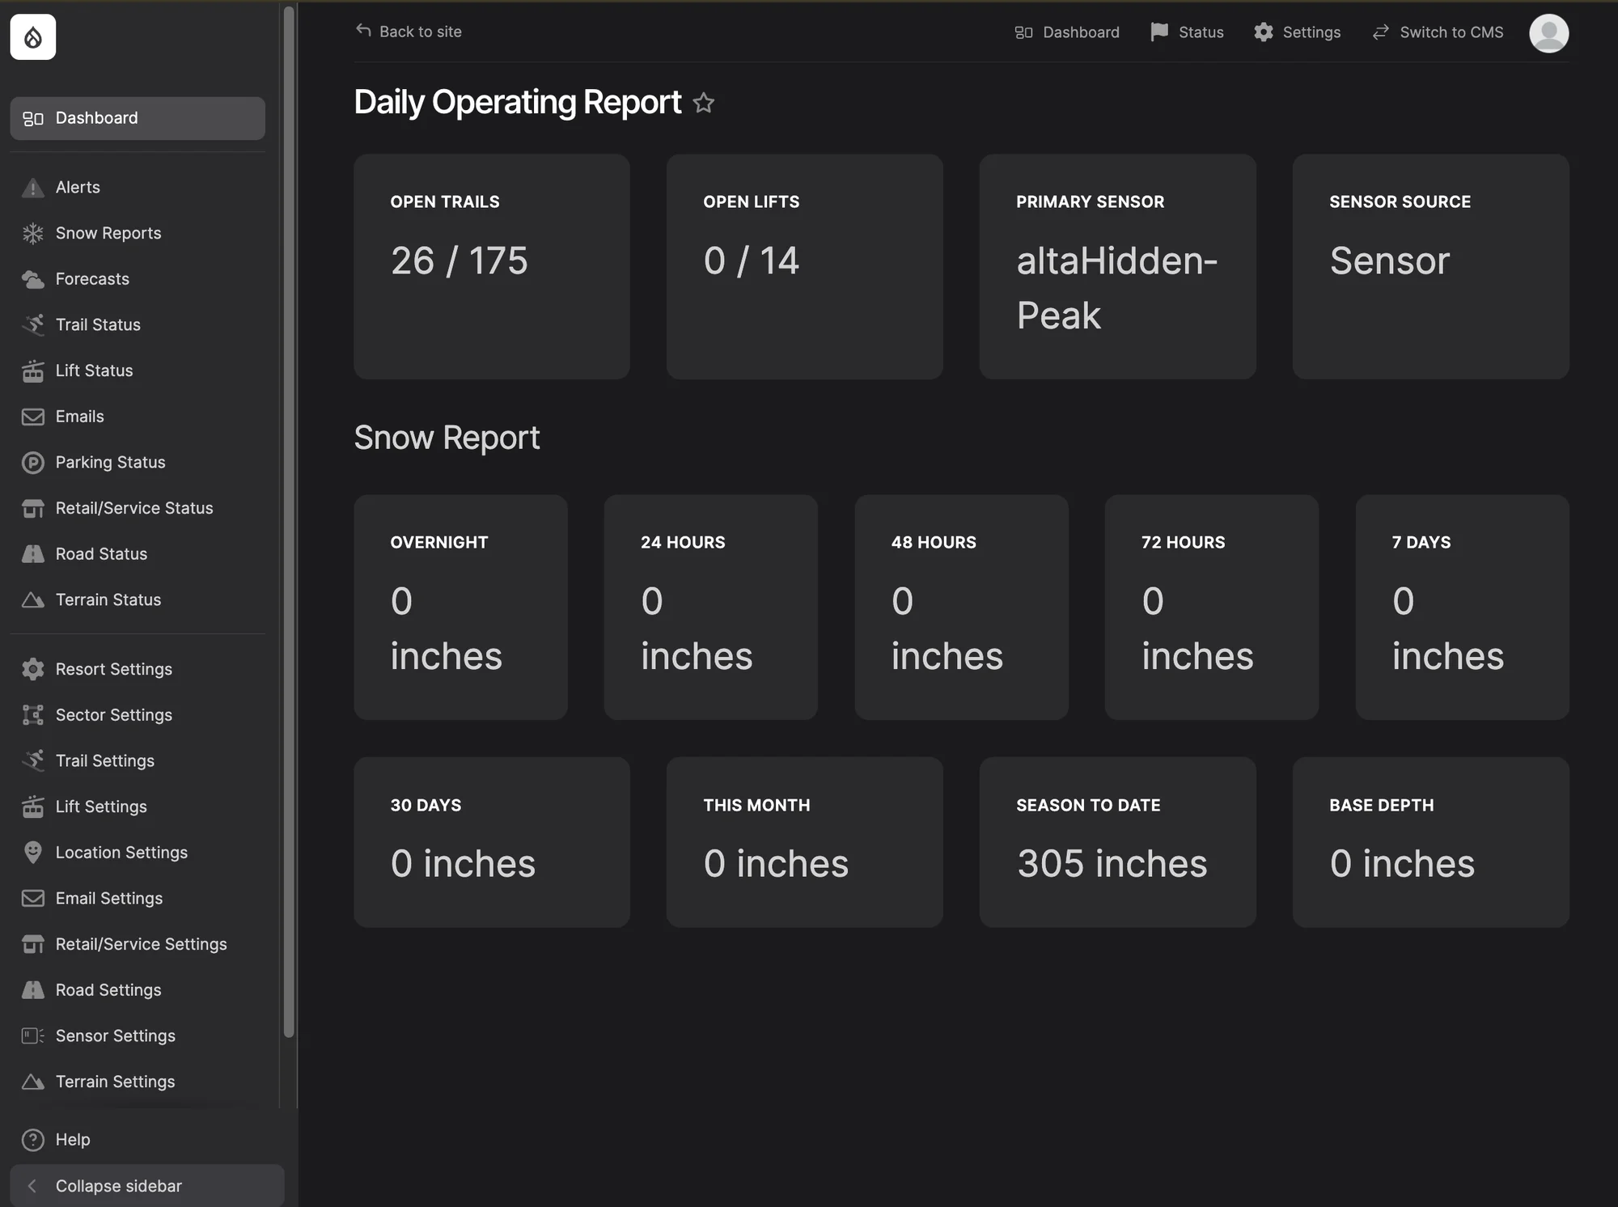Click the Sector Settings nodes icon
The height and width of the screenshot is (1207, 1618).
click(32, 715)
